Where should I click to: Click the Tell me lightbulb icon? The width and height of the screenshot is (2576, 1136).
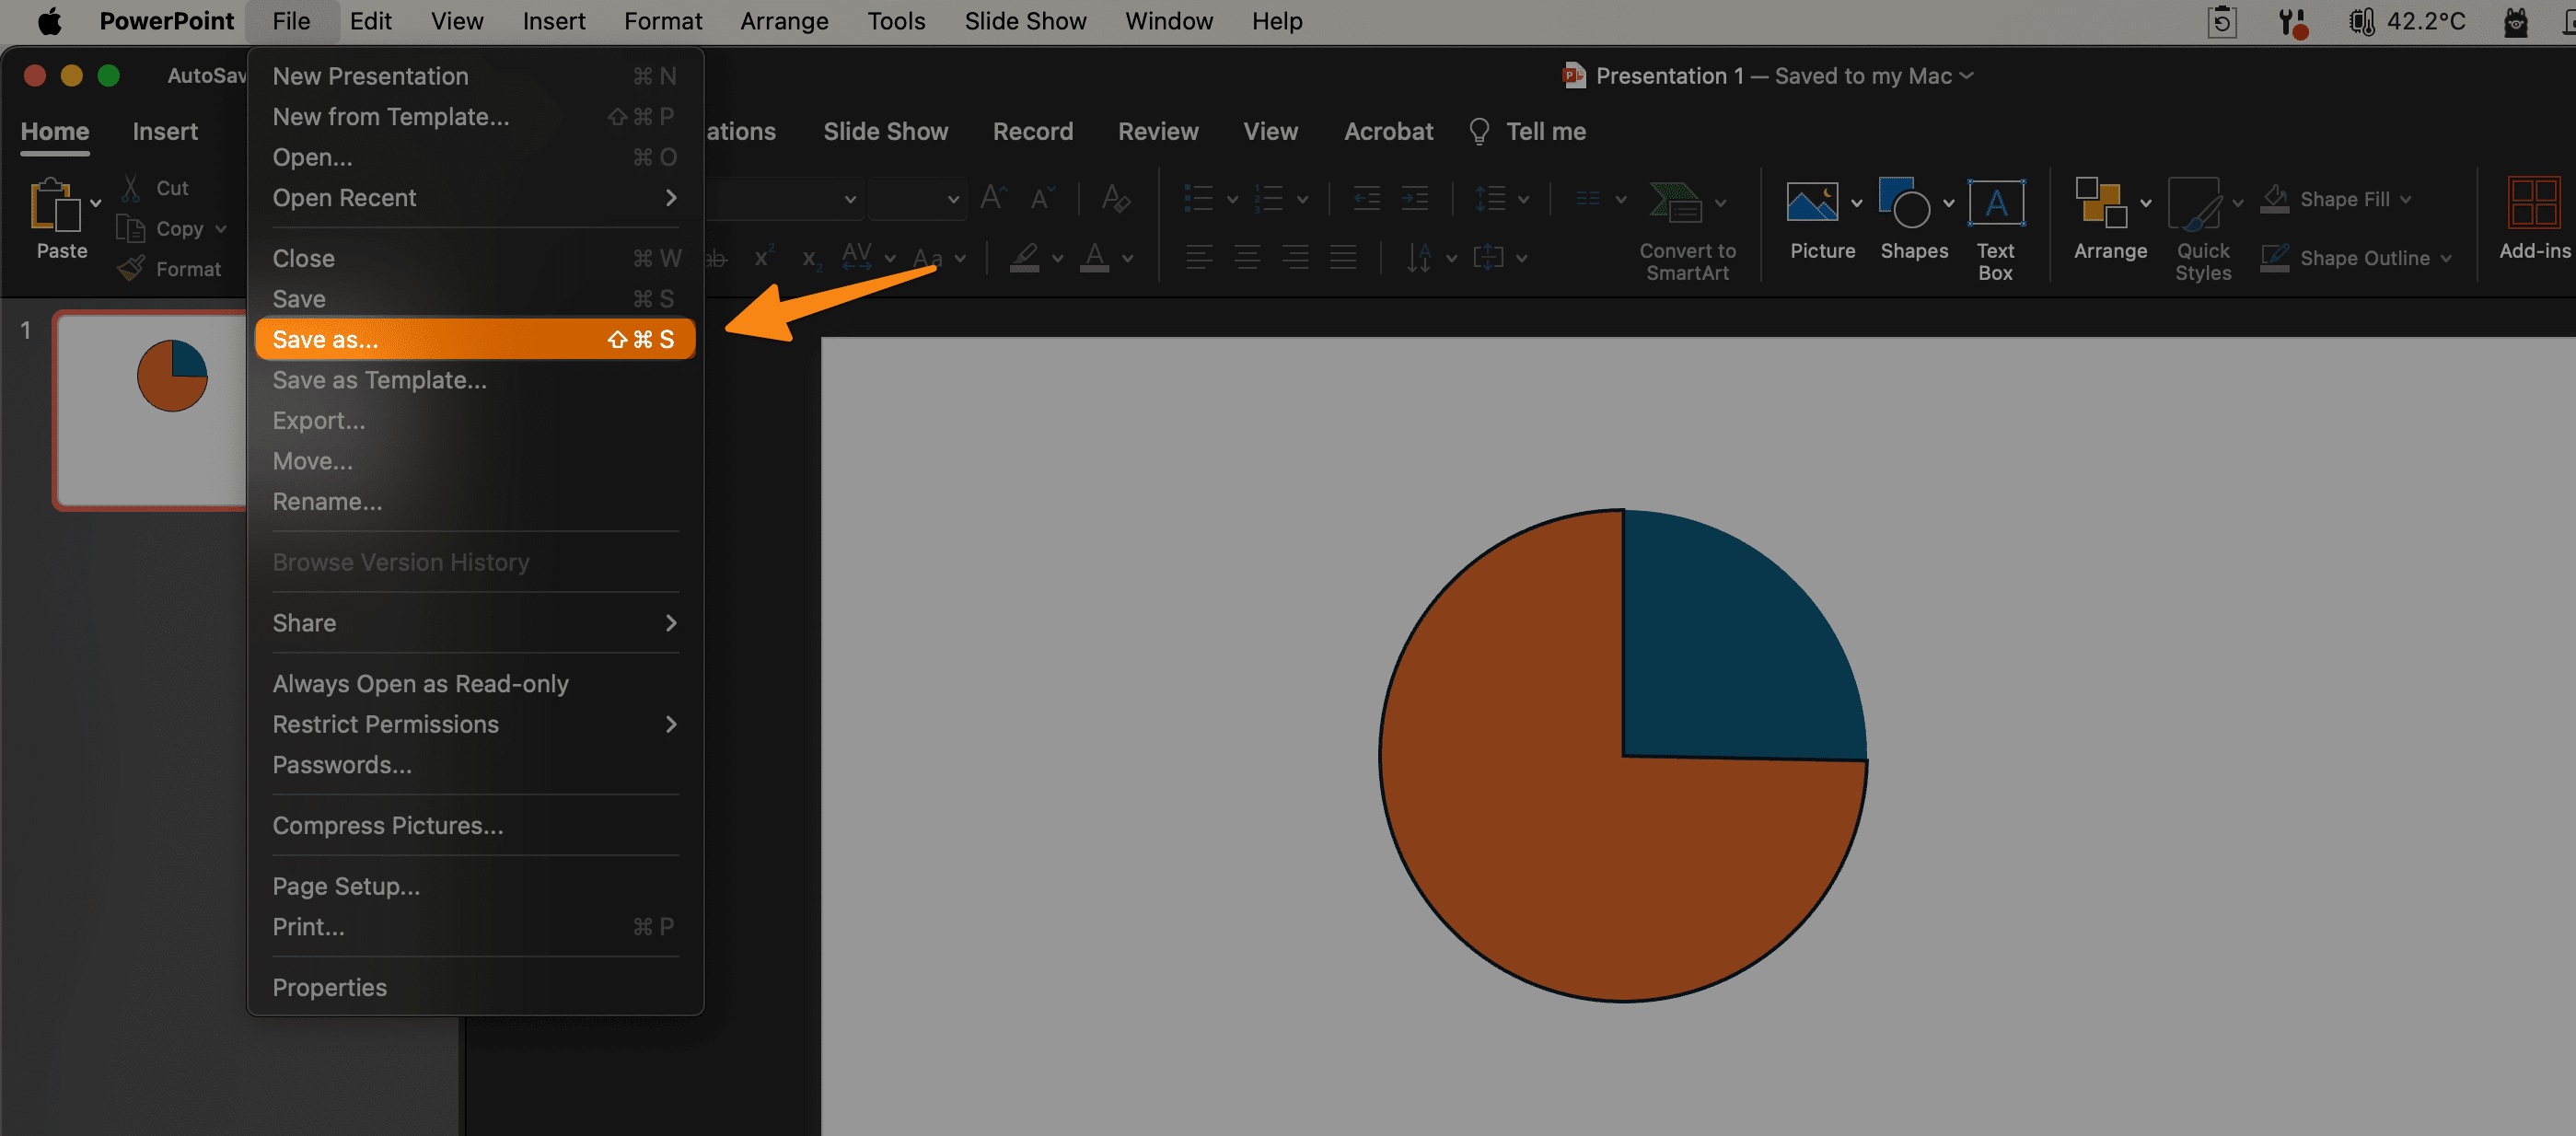pos(1479,131)
